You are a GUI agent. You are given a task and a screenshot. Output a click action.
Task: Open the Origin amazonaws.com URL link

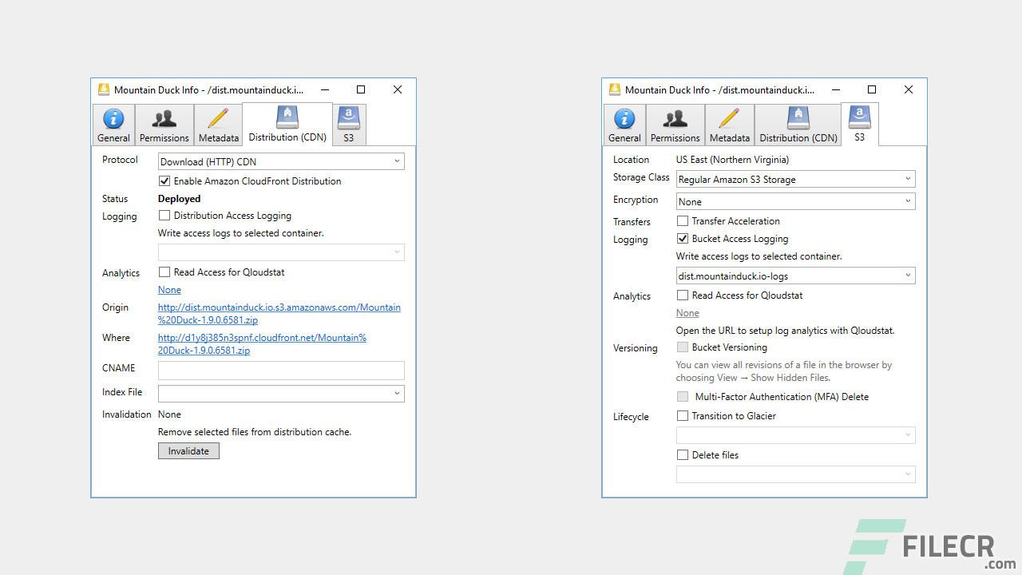pos(279,314)
